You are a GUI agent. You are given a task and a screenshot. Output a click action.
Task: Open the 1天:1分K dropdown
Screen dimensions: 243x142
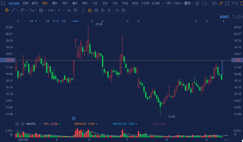coord(175,3)
